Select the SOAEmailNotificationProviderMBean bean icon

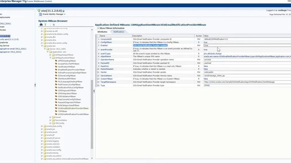pyautogui.click(x=56, y=108)
